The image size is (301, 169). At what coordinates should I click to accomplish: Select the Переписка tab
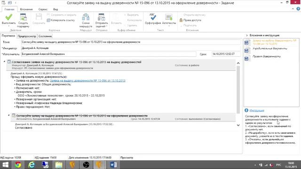point(8,36)
